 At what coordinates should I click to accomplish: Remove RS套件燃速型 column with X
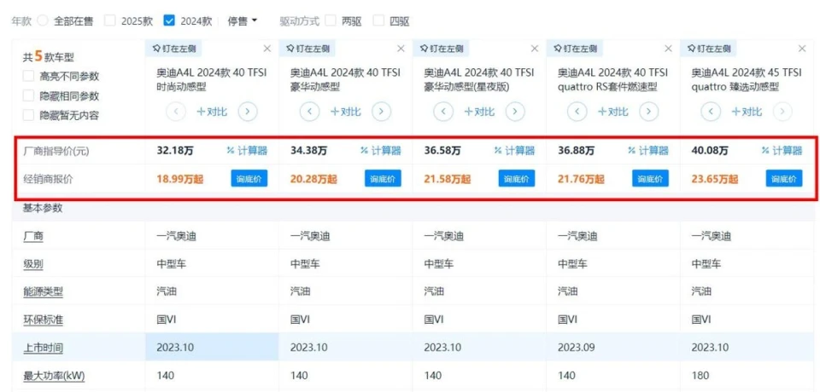coord(668,49)
